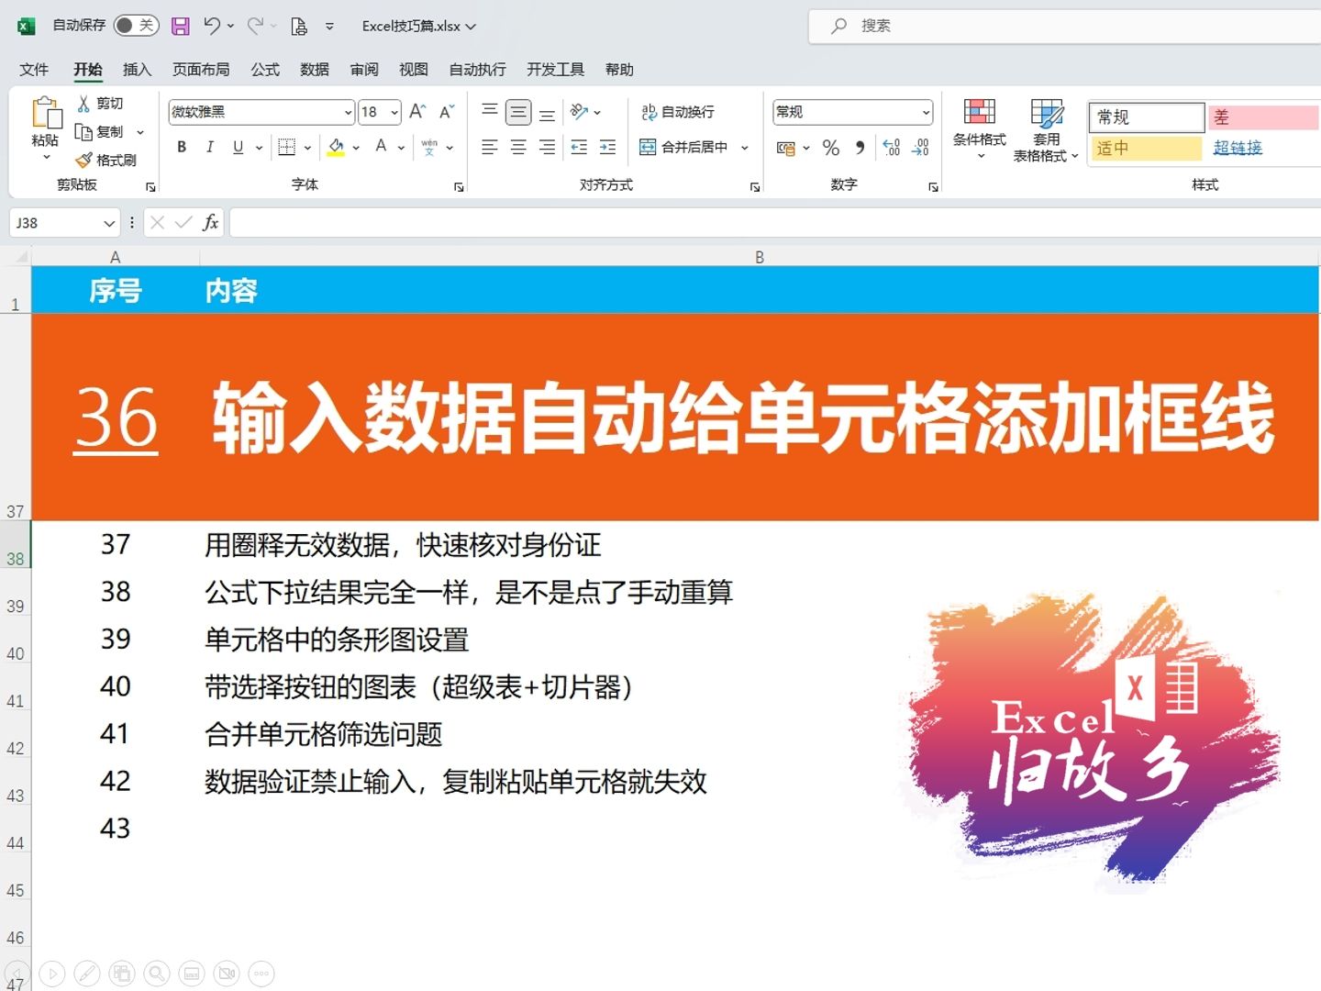Toggle center horizontal alignment
1321x991 pixels.
(x=518, y=147)
